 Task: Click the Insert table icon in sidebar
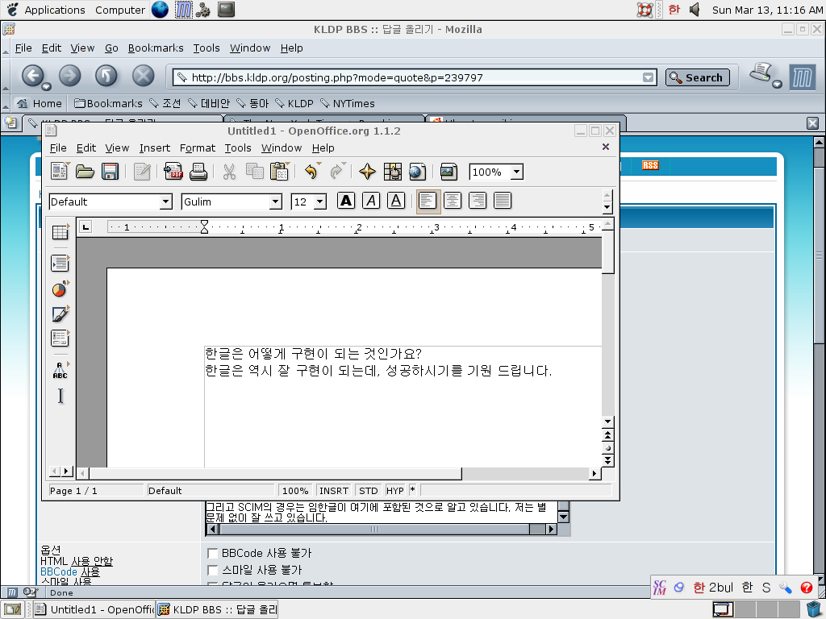pyautogui.click(x=60, y=231)
